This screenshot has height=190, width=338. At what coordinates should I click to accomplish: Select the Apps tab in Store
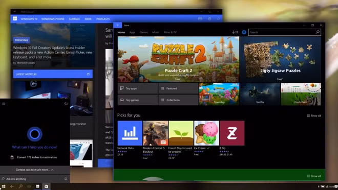pos(132,32)
